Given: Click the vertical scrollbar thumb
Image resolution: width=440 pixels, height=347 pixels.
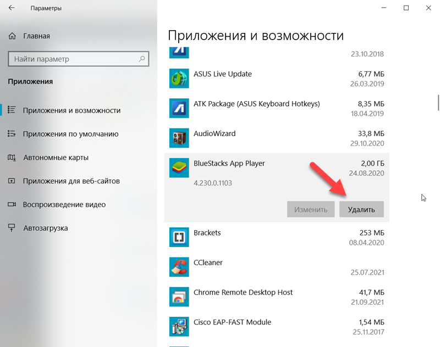Looking at the screenshot, I should (x=438, y=103).
